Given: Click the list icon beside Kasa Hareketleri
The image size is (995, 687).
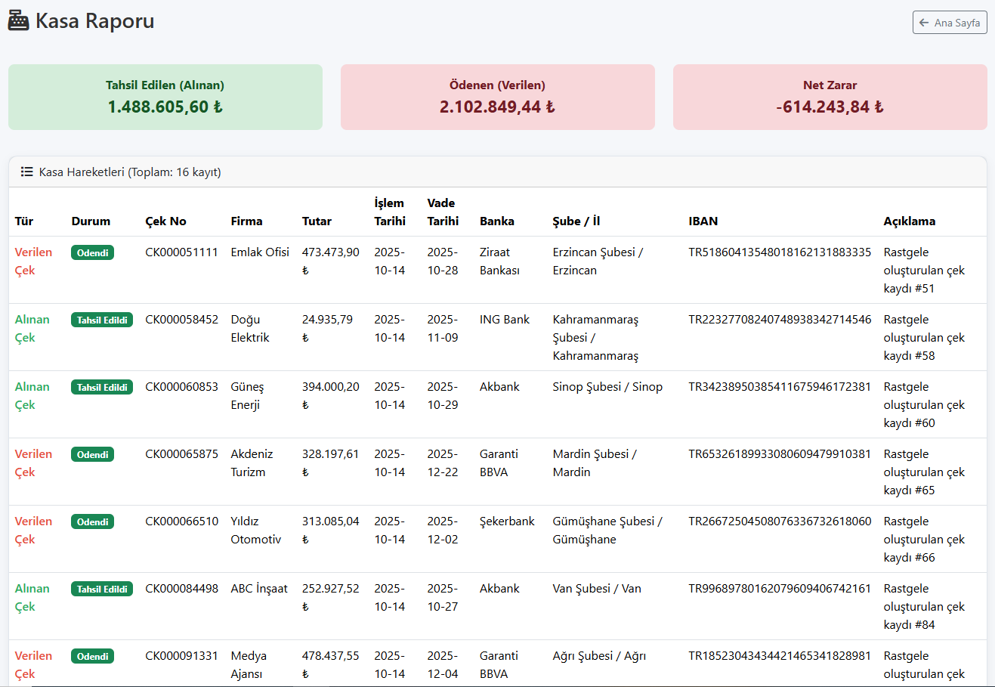Looking at the screenshot, I should (26, 172).
